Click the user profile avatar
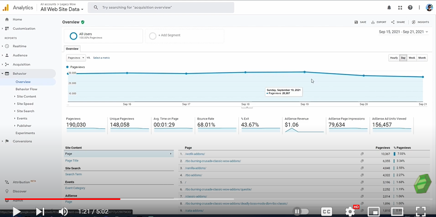 [429, 7]
